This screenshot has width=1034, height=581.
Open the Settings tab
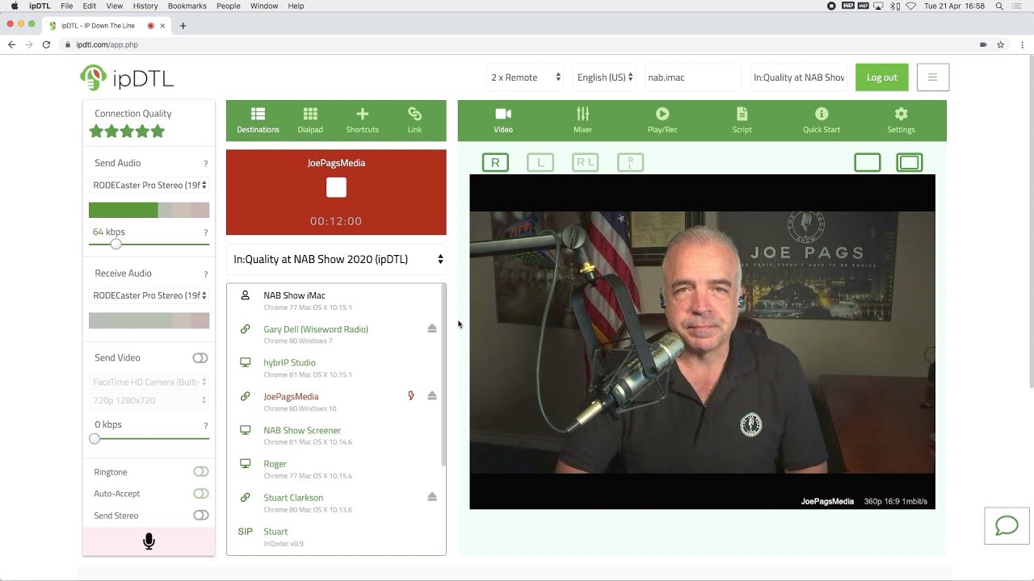tap(901, 120)
